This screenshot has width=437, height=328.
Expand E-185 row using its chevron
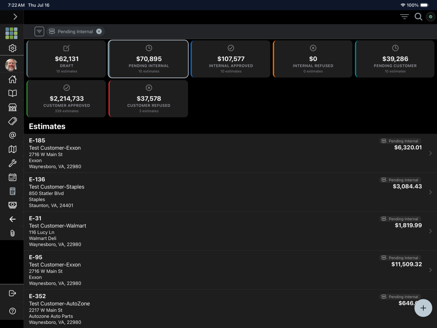click(x=430, y=153)
